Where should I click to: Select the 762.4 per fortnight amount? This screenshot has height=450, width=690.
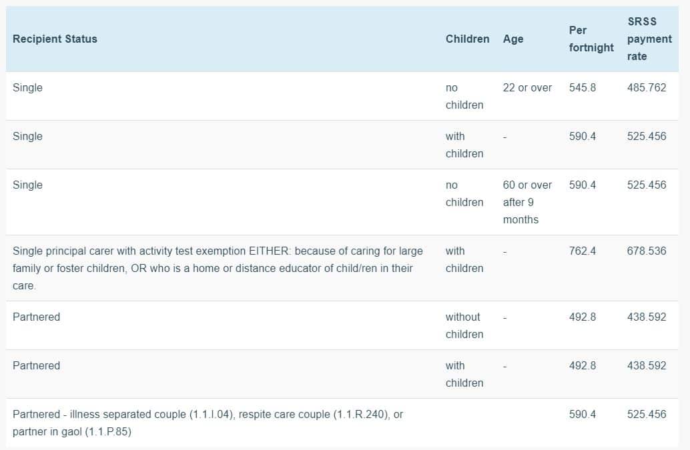click(583, 251)
